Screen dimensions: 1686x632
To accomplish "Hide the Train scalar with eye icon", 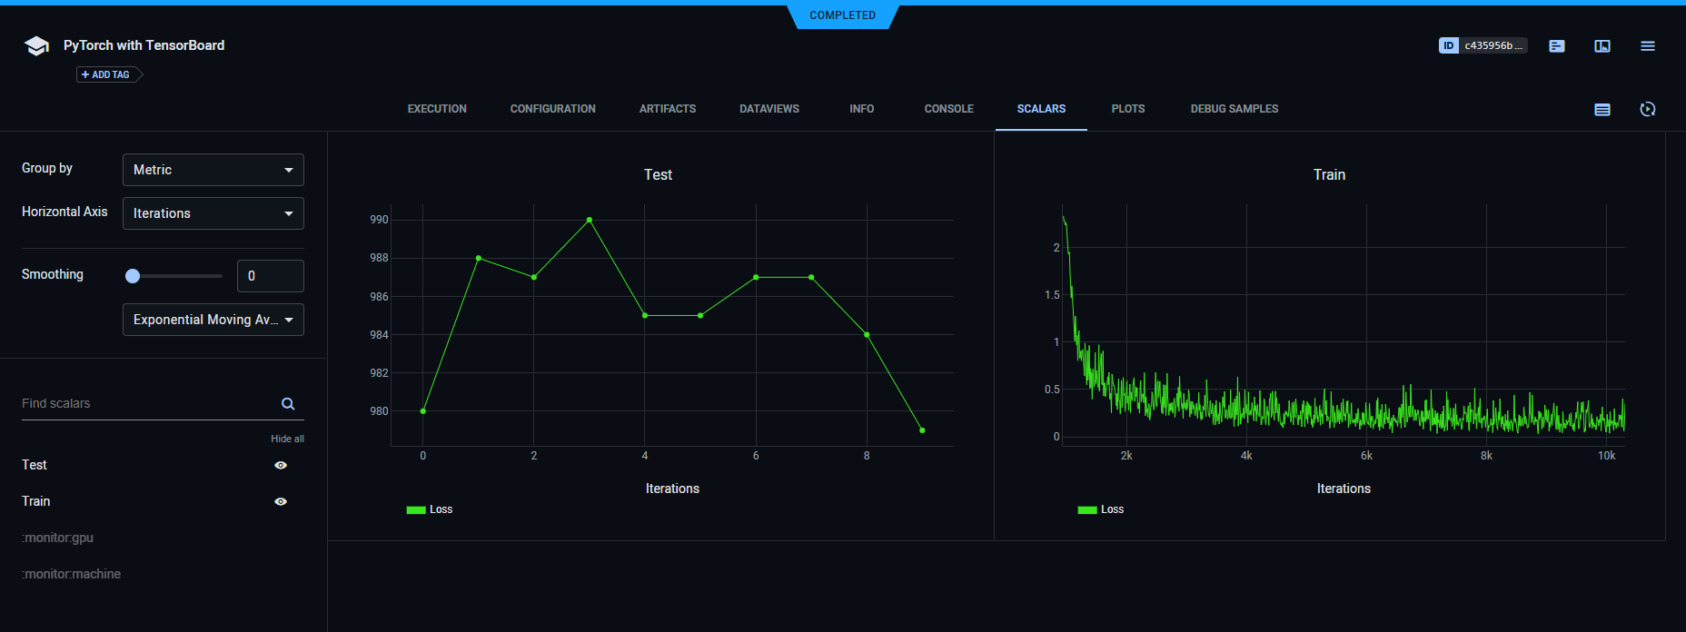I will coord(281,501).
